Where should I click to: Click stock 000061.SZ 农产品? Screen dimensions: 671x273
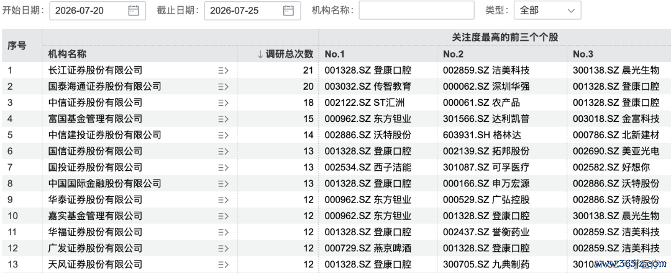[482, 103]
